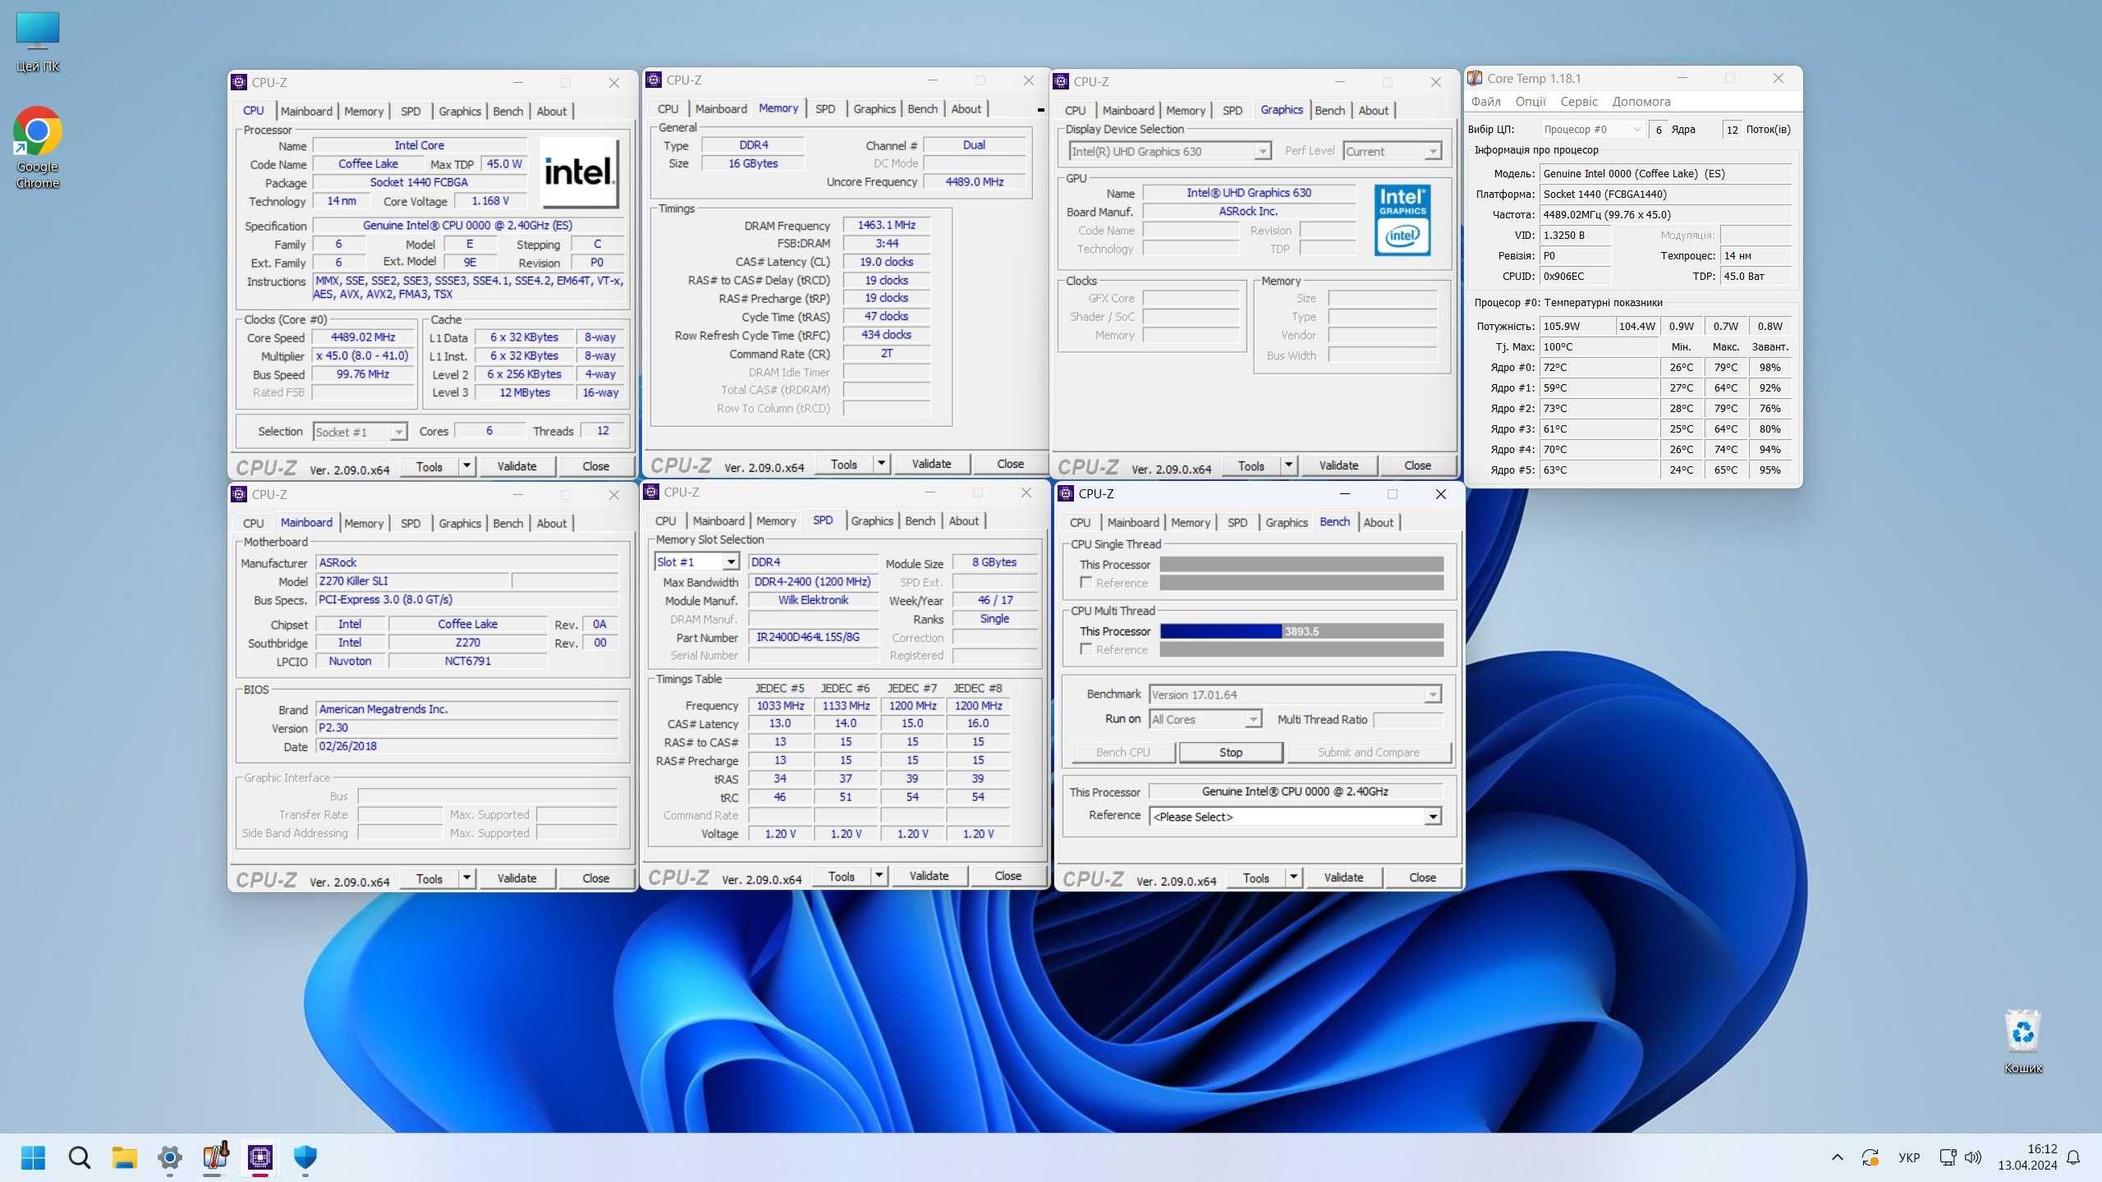Image resolution: width=2102 pixels, height=1182 pixels.
Task: Open the Socket #1 selection dropdown
Action: (360, 432)
